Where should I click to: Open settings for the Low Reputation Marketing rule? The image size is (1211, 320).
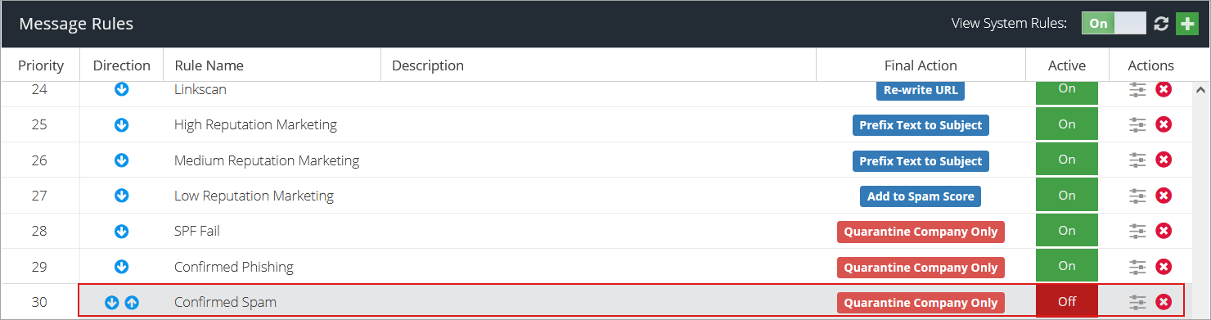(1137, 196)
